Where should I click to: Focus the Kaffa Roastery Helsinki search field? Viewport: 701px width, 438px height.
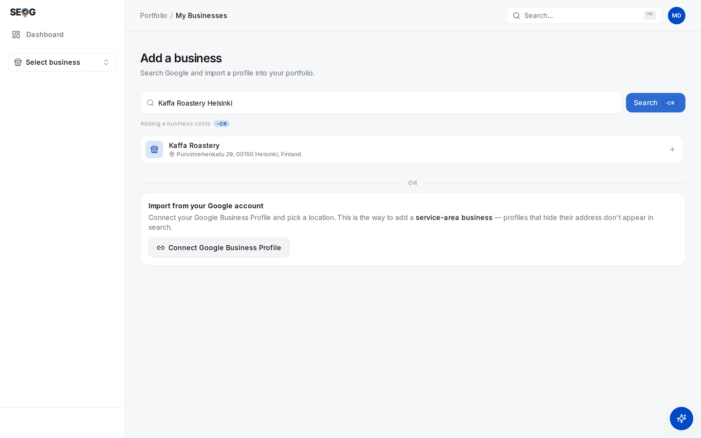(x=381, y=103)
